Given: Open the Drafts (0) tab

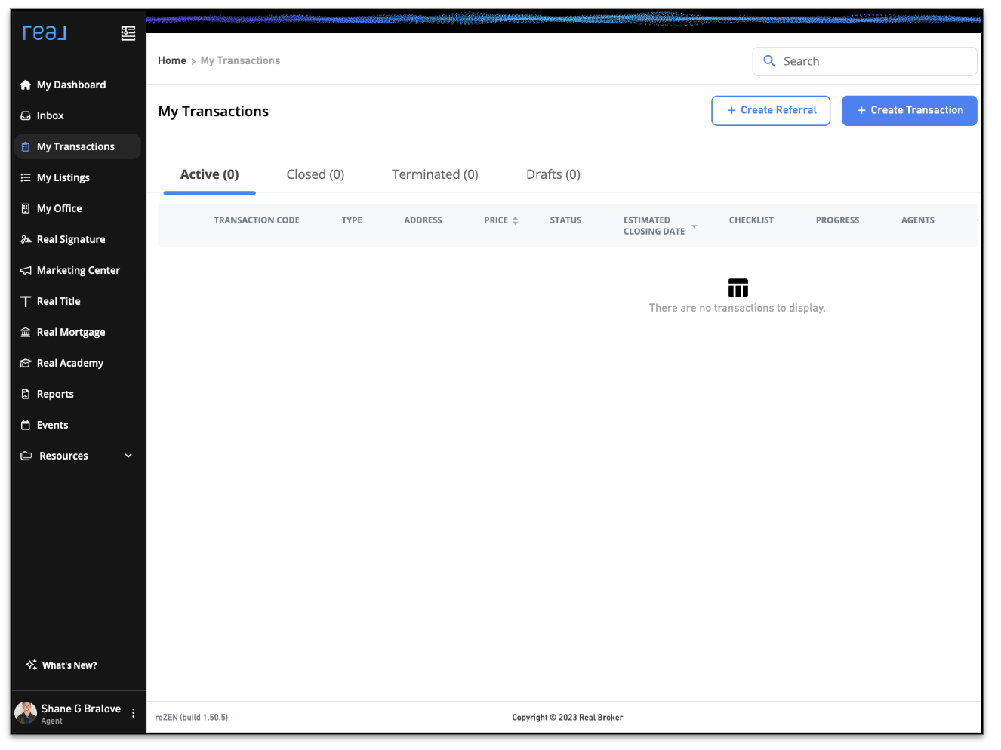Looking at the screenshot, I should point(553,175).
